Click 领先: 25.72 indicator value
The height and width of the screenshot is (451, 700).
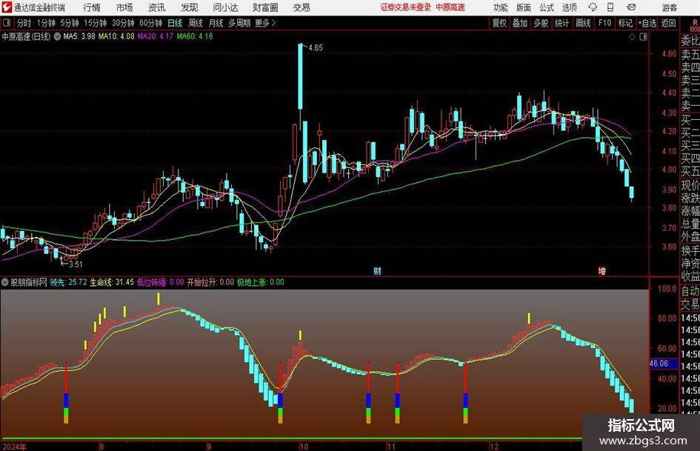pyautogui.click(x=68, y=282)
